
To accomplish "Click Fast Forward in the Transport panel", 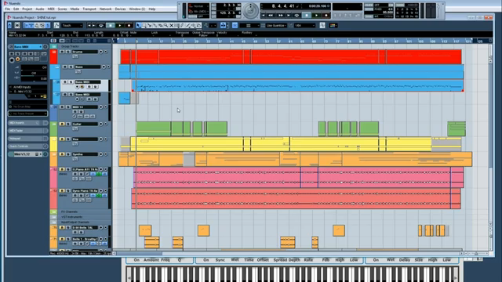I will [280, 16].
